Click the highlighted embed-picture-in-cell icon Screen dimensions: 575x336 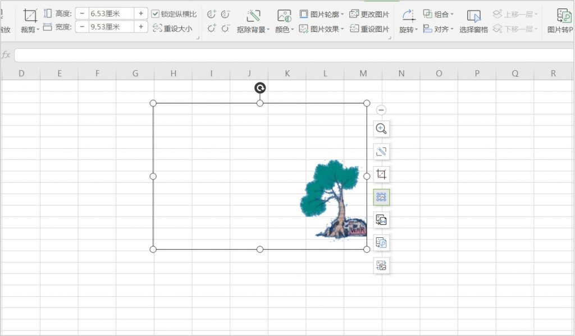(381, 197)
